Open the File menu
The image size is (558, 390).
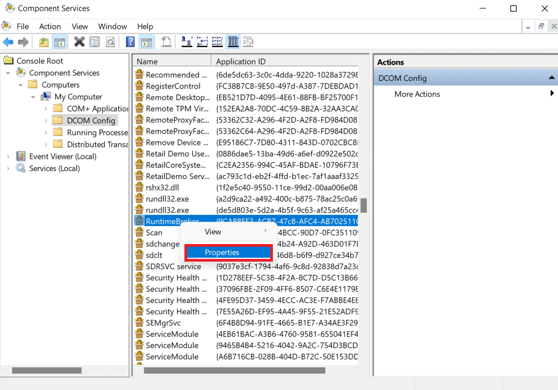point(23,27)
